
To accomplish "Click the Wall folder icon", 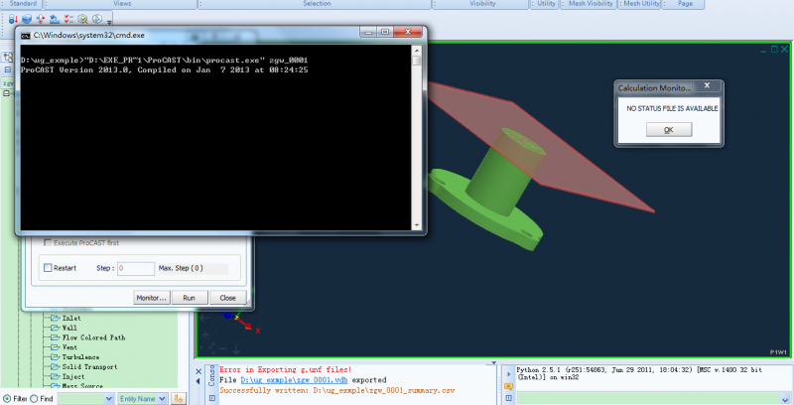I will pos(55,328).
